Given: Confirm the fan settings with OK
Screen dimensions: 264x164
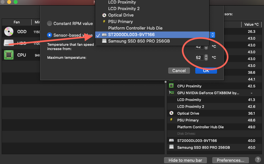Looking at the screenshot, I should (206, 70).
